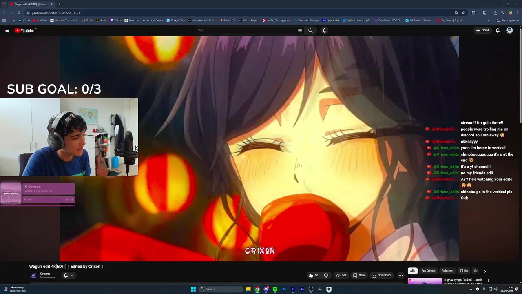Open Chrome three-dot menu
Screen dimensions: 522x294
click(517, 13)
